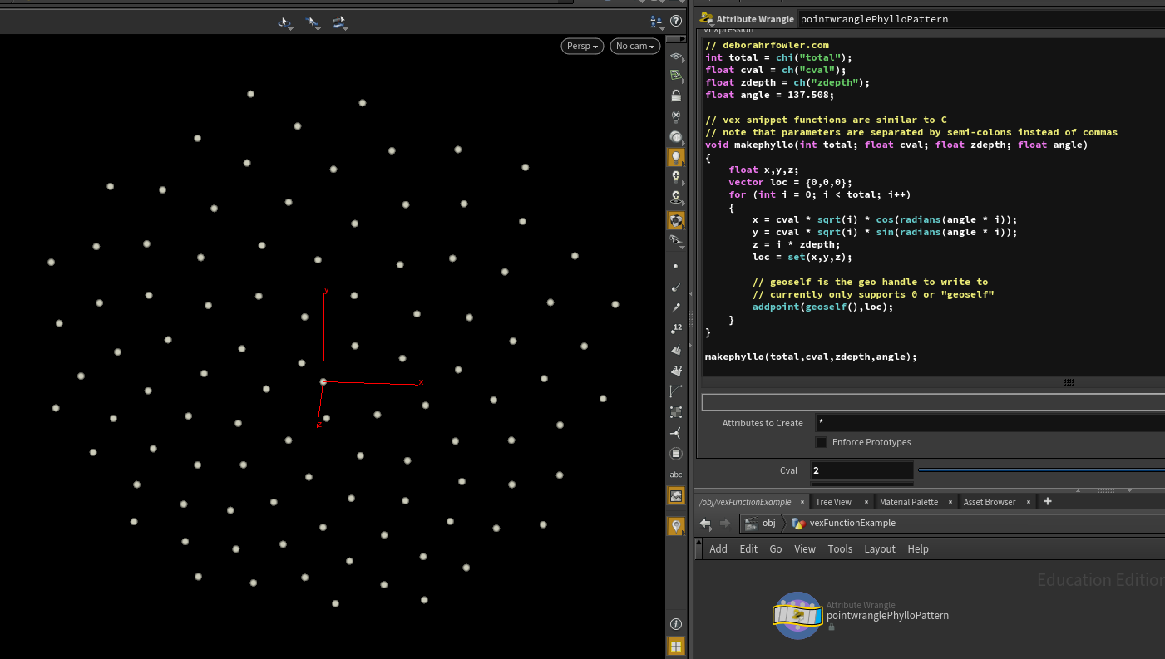Click the four-pane viewport layout icon
Viewport: 1165px width, 659px height.
[x=676, y=646]
